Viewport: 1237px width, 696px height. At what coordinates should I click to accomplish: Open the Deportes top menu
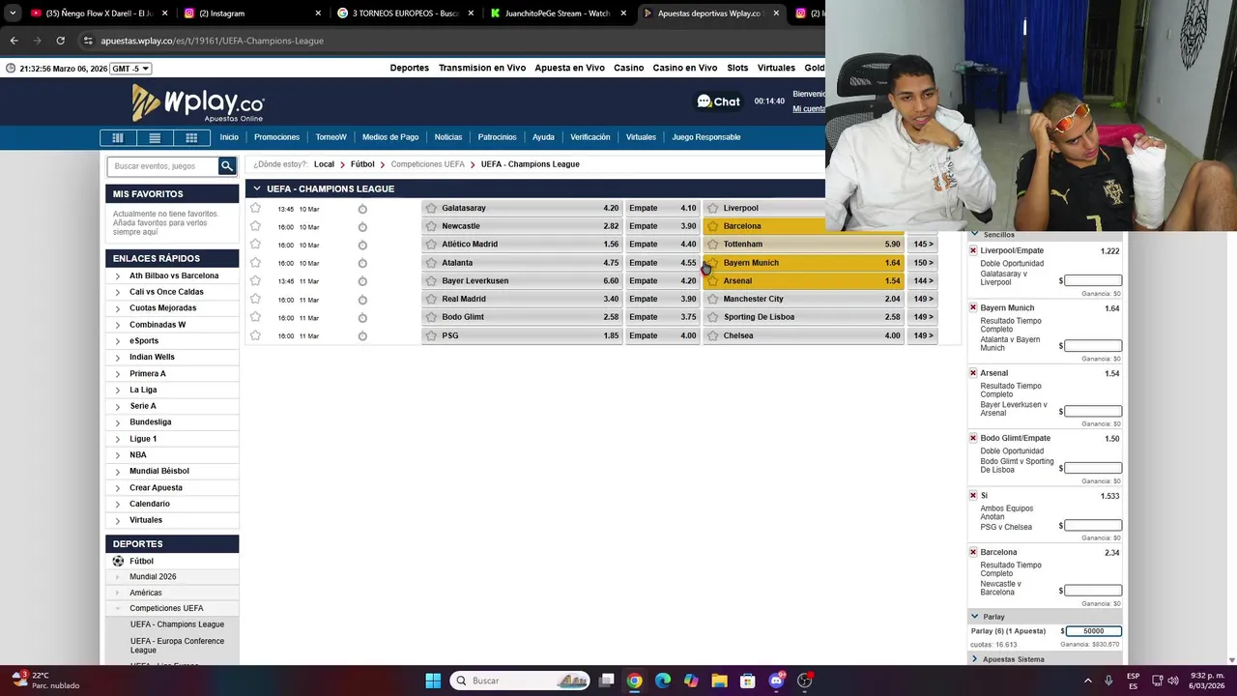click(409, 68)
